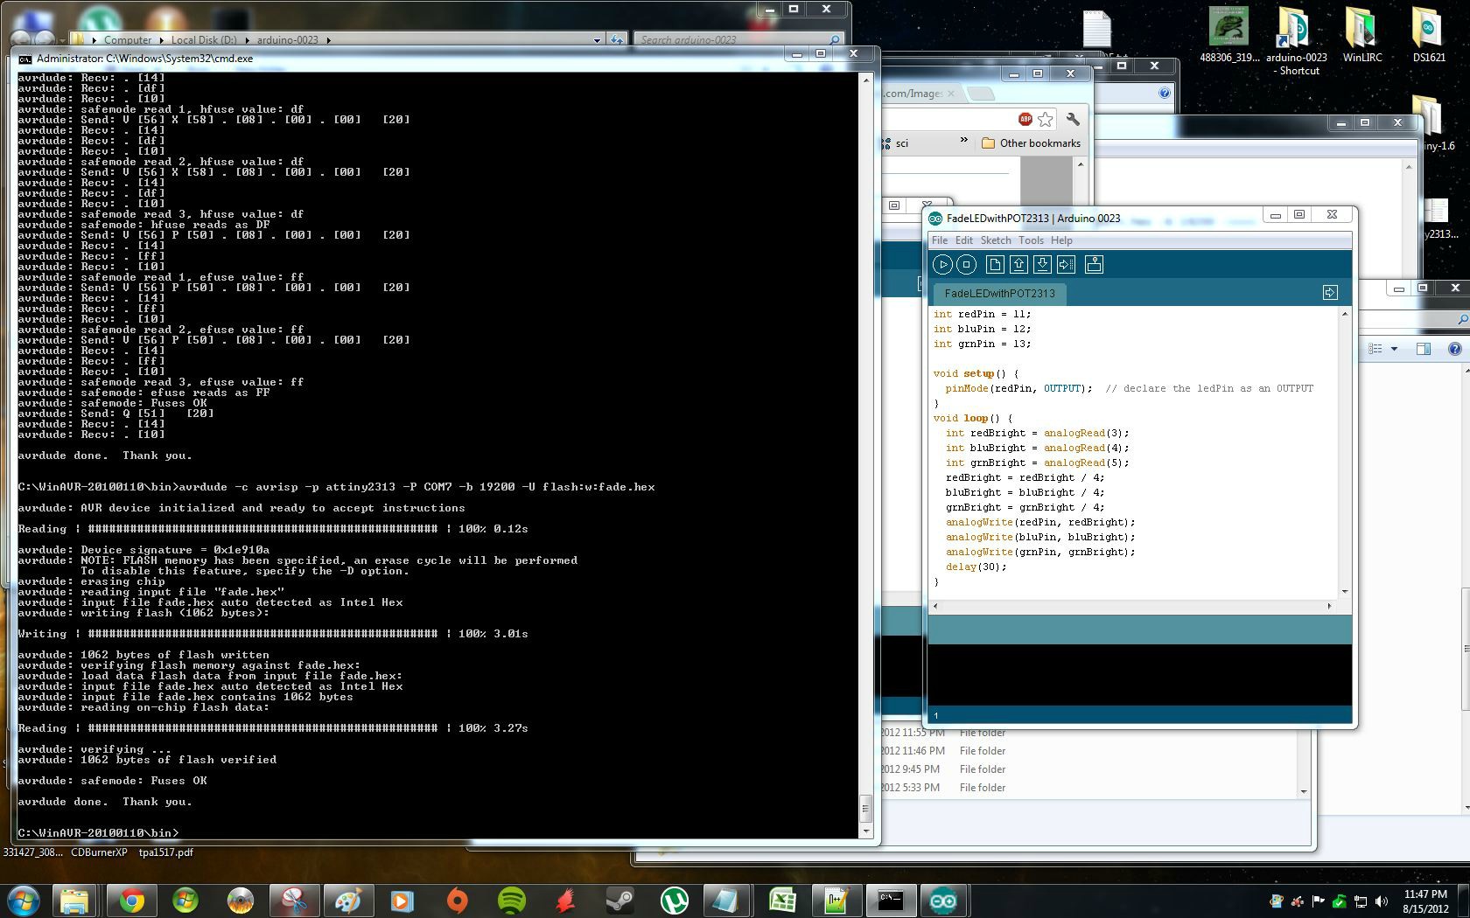This screenshot has height=918, width=1470.
Task: Open the Serial Monitor in Arduino
Action: pyautogui.click(x=1094, y=264)
